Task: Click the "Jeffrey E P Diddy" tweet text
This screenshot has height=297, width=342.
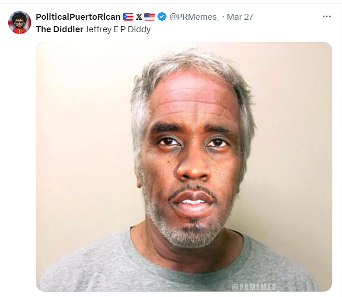Action: (x=118, y=29)
